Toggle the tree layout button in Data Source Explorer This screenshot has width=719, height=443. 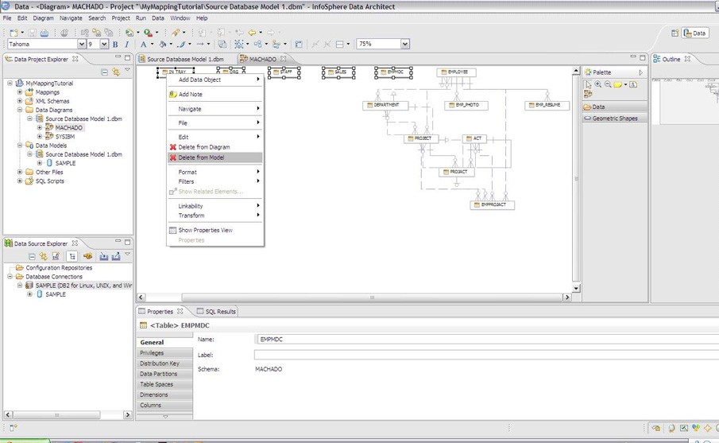click(x=72, y=256)
